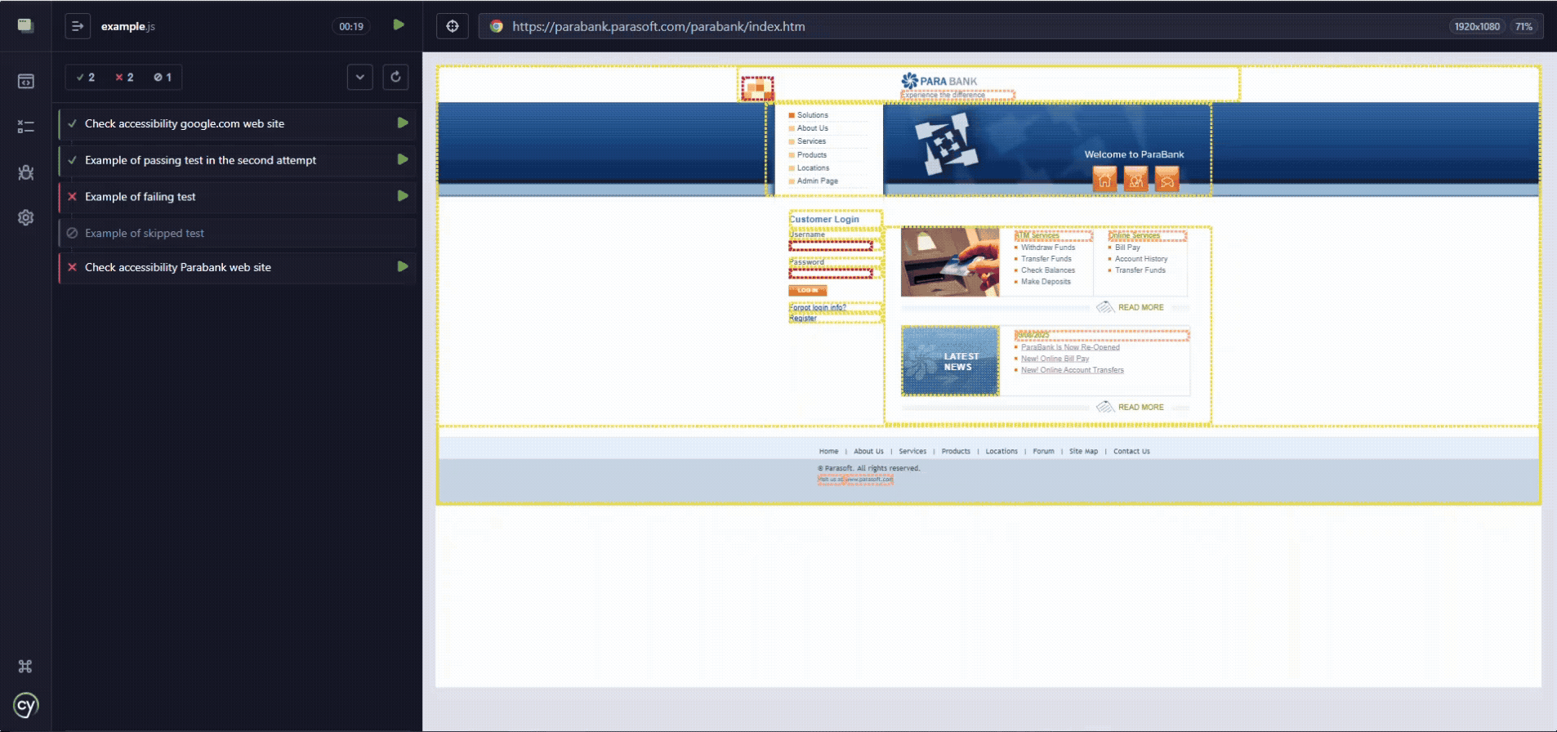Click Forgot login info link
Image resolution: width=1557 pixels, height=732 pixels.
817,308
